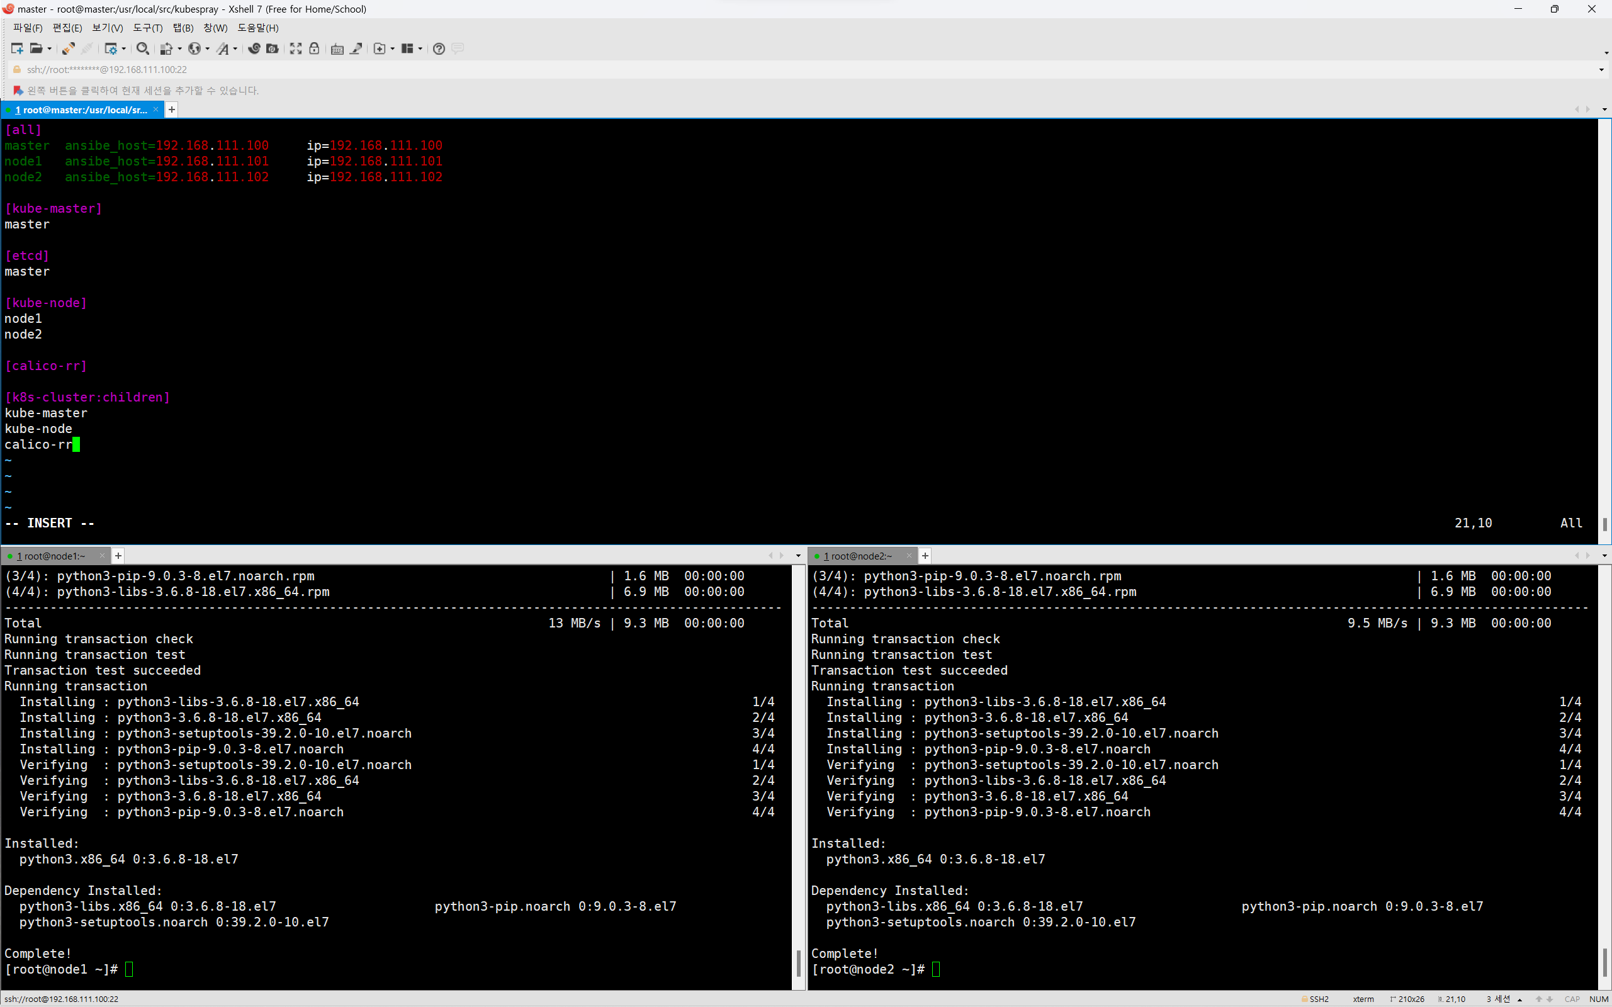Click the New Session icon
The height and width of the screenshot is (1007, 1612).
coord(16,48)
